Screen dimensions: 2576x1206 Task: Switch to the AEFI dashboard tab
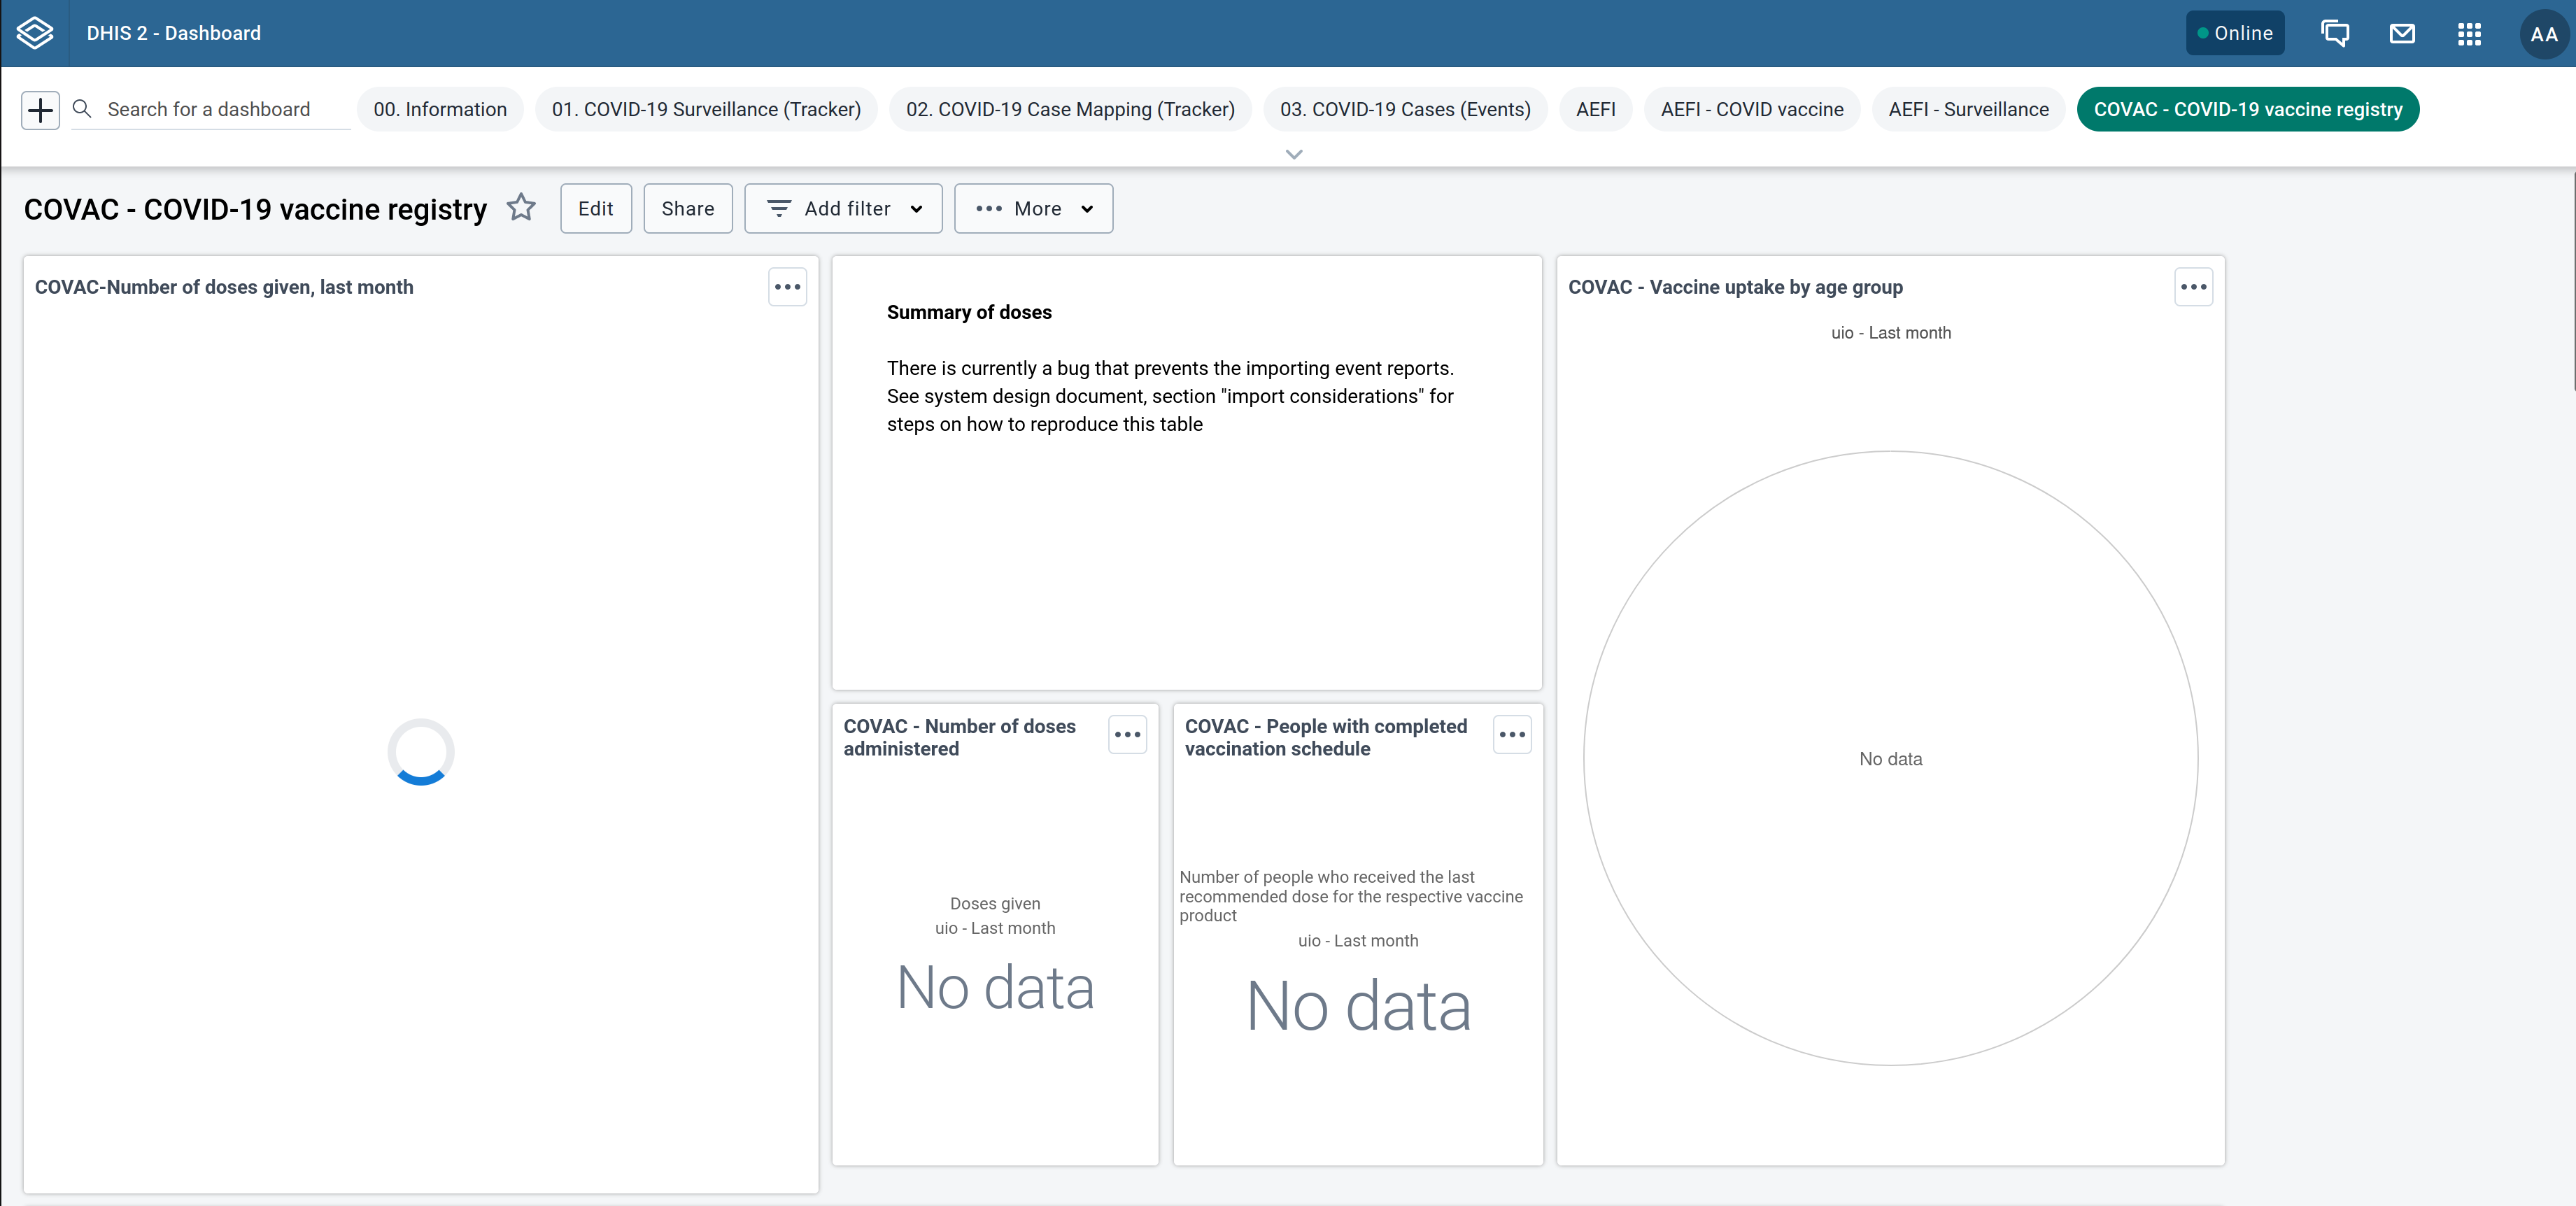(1596, 109)
